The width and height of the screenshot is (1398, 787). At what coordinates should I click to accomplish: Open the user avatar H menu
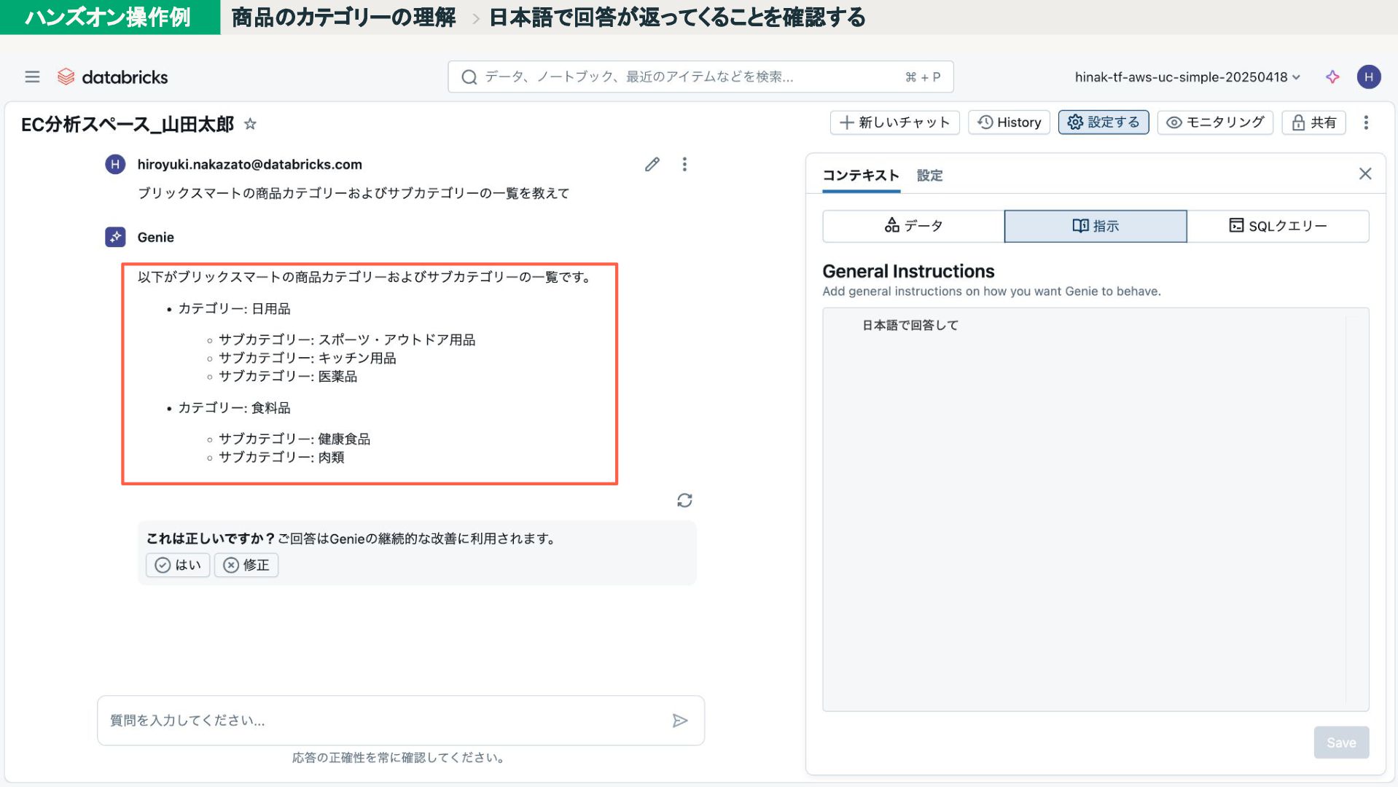(x=1368, y=77)
